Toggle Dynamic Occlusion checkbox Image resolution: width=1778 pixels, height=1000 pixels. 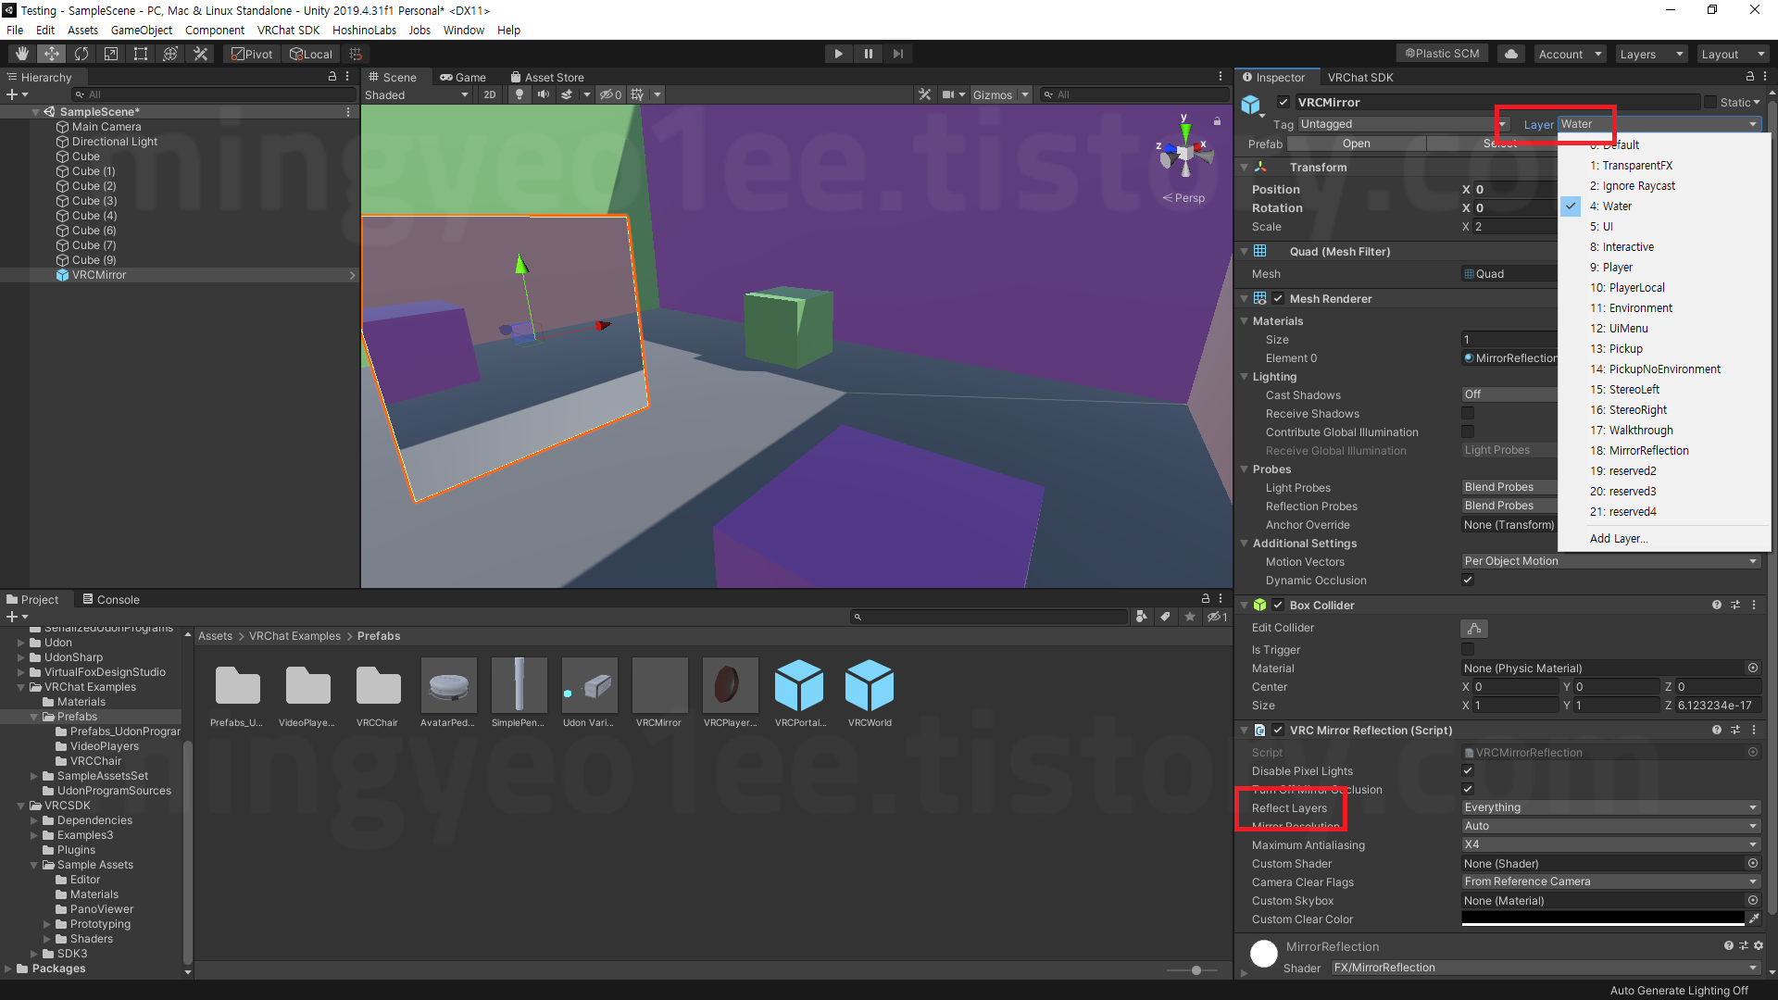coord(1468,581)
